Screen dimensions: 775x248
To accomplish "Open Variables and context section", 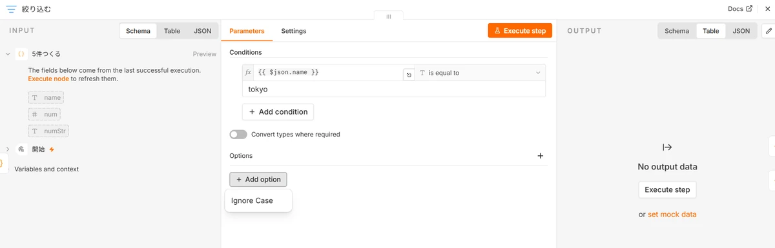I will coord(46,169).
